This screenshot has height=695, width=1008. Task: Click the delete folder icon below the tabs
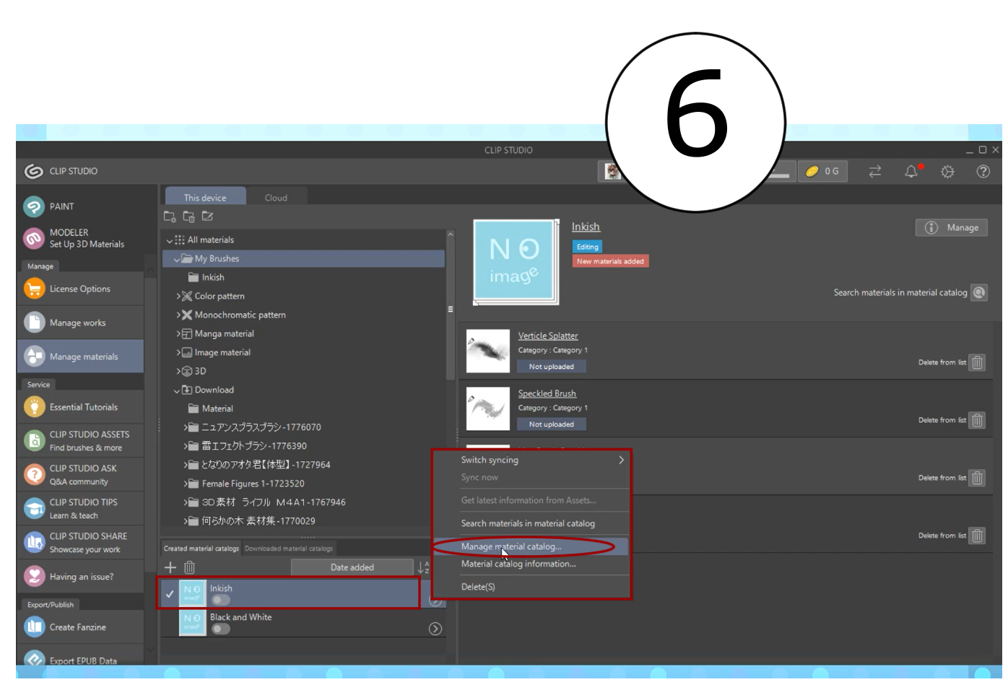pyautogui.click(x=188, y=217)
